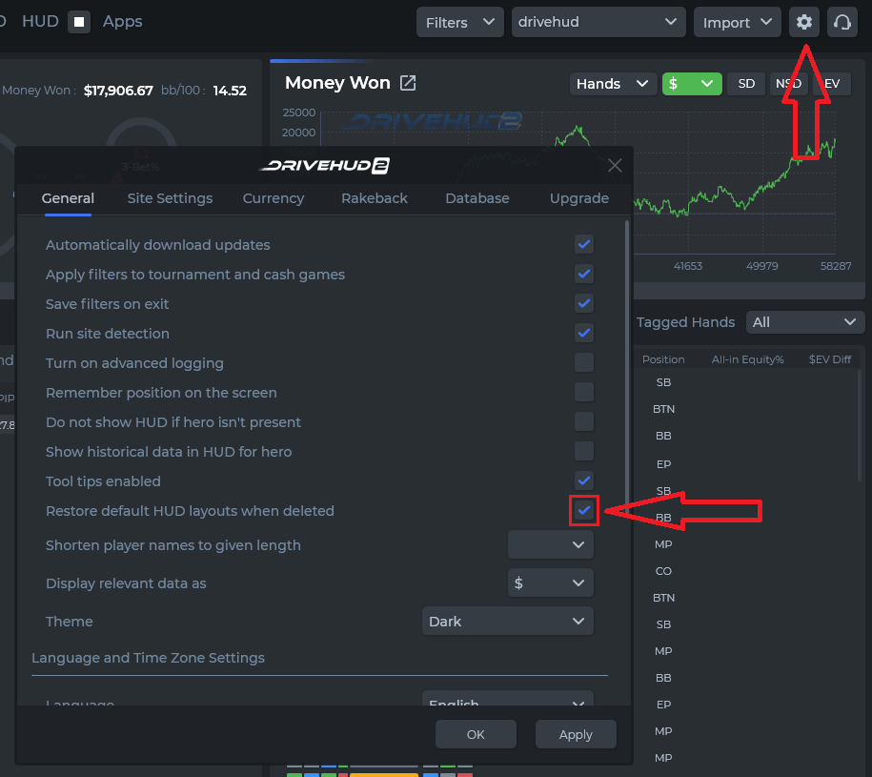The height and width of the screenshot is (777, 872).
Task: Enable Turn on advanced logging
Action: click(x=584, y=362)
